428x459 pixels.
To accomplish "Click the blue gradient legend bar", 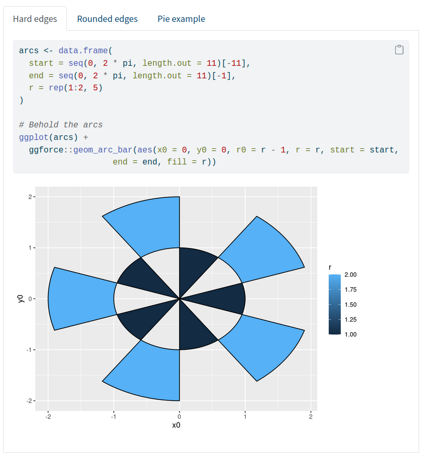I will pos(334,304).
